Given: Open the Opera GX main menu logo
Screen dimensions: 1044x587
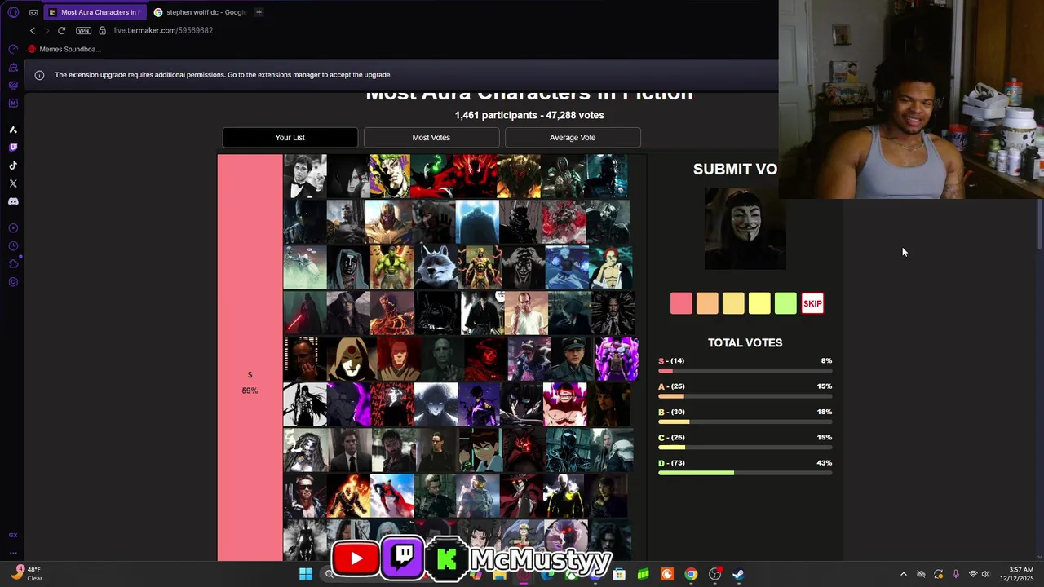Looking at the screenshot, I should [13, 12].
